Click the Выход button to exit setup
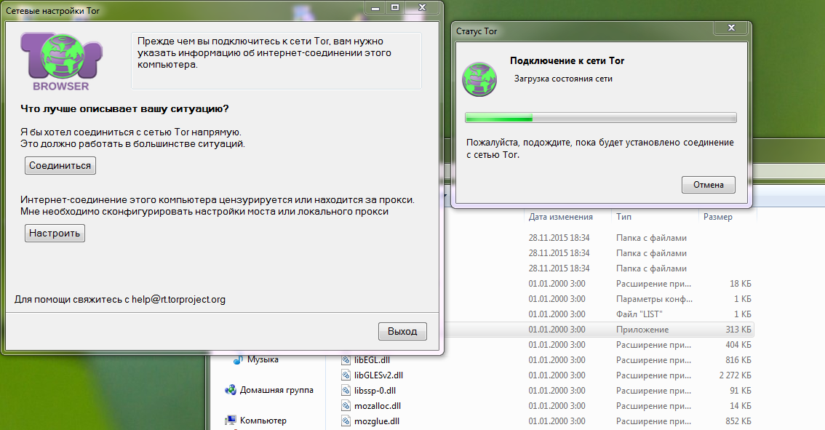The height and width of the screenshot is (430, 825). [402, 331]
